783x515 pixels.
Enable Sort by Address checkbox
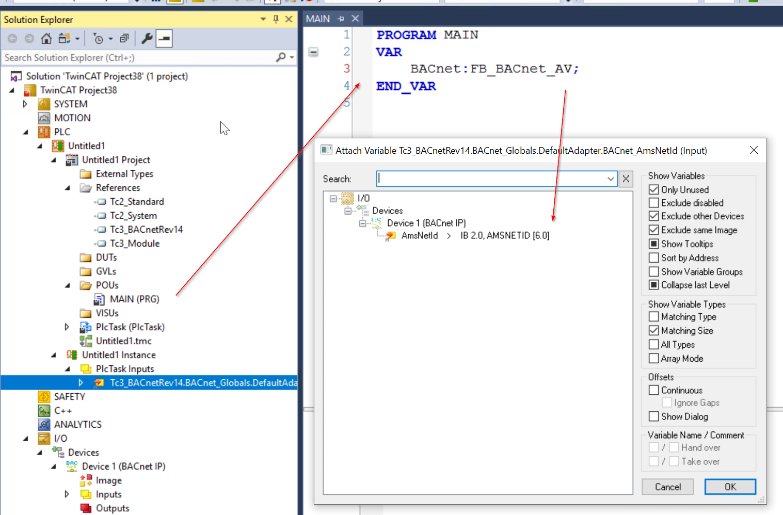(653, 257)
